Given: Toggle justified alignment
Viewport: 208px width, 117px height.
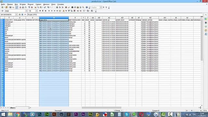Looking at the screenshot, I should 57,11.
